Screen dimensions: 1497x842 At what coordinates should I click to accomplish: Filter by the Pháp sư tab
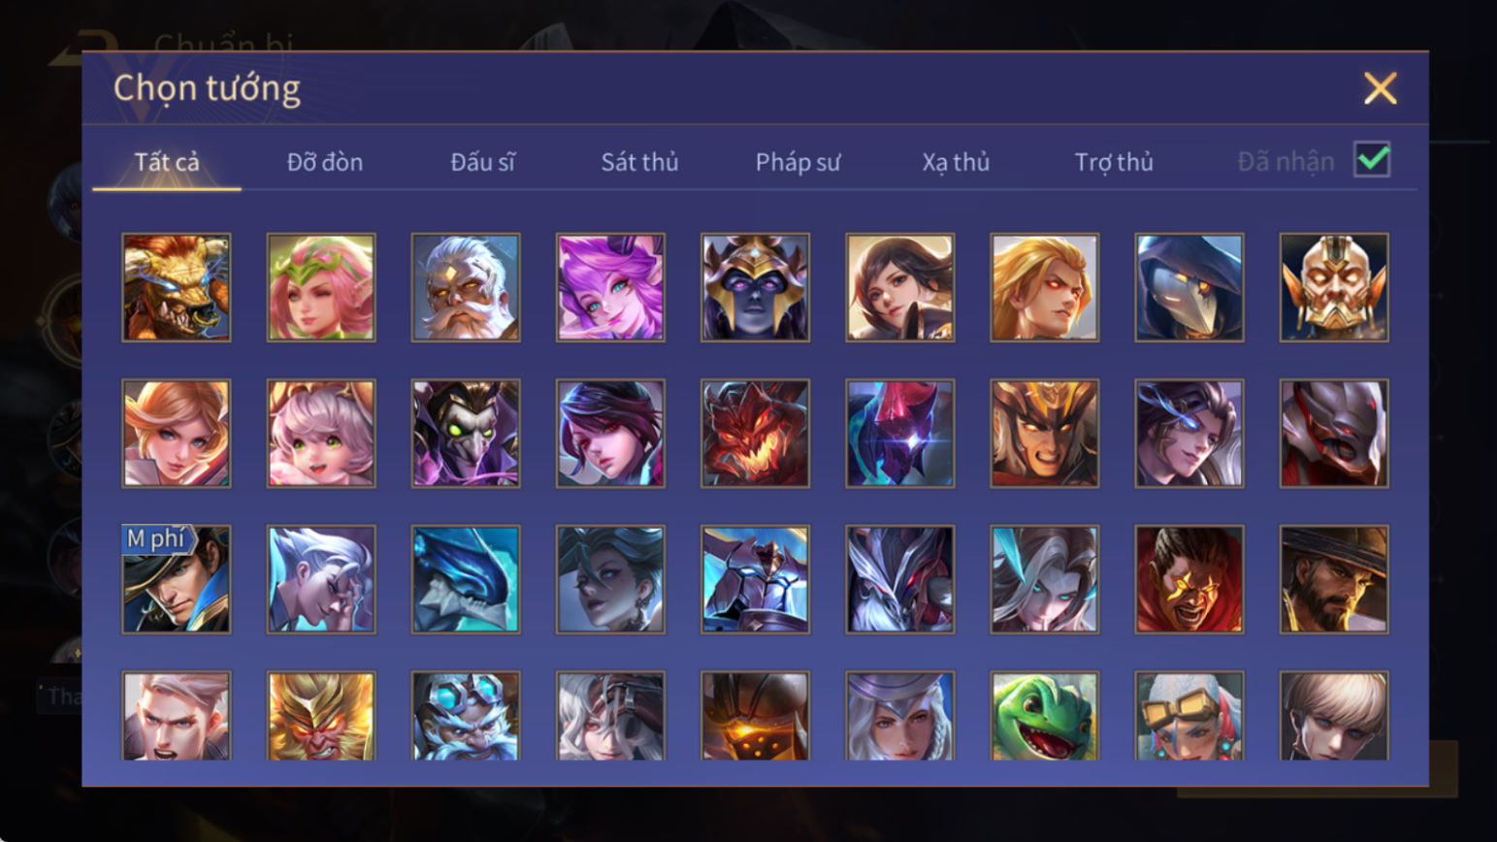tap(797, 162)
